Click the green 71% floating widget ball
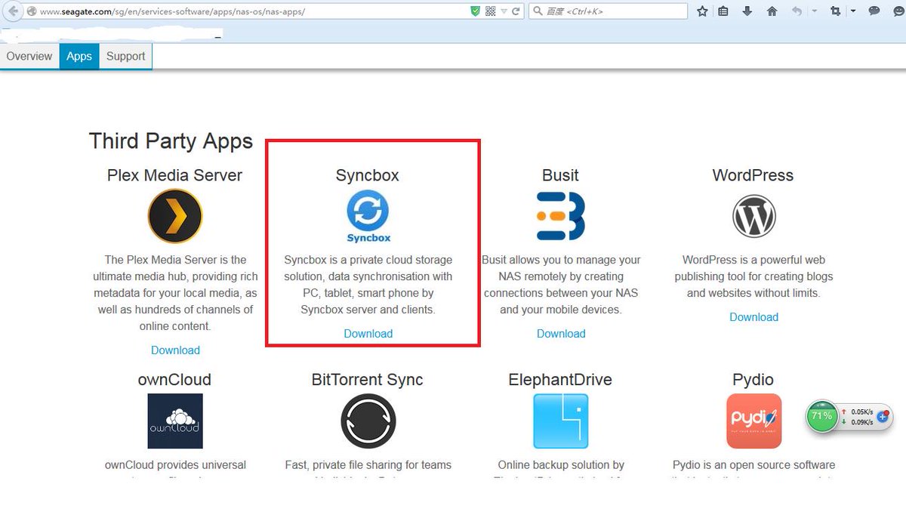 click(822, 416)
